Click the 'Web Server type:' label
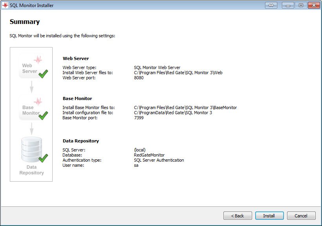The height and width of the screenshot is (226, 322). (x=79, y=67)
